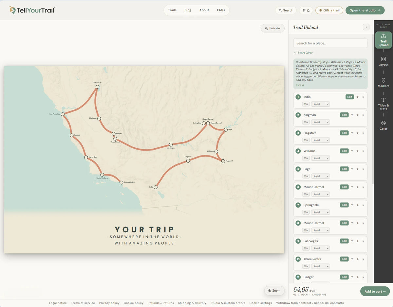Move the Indio stop down
The image size is (393, 307).
coord(358,97)
